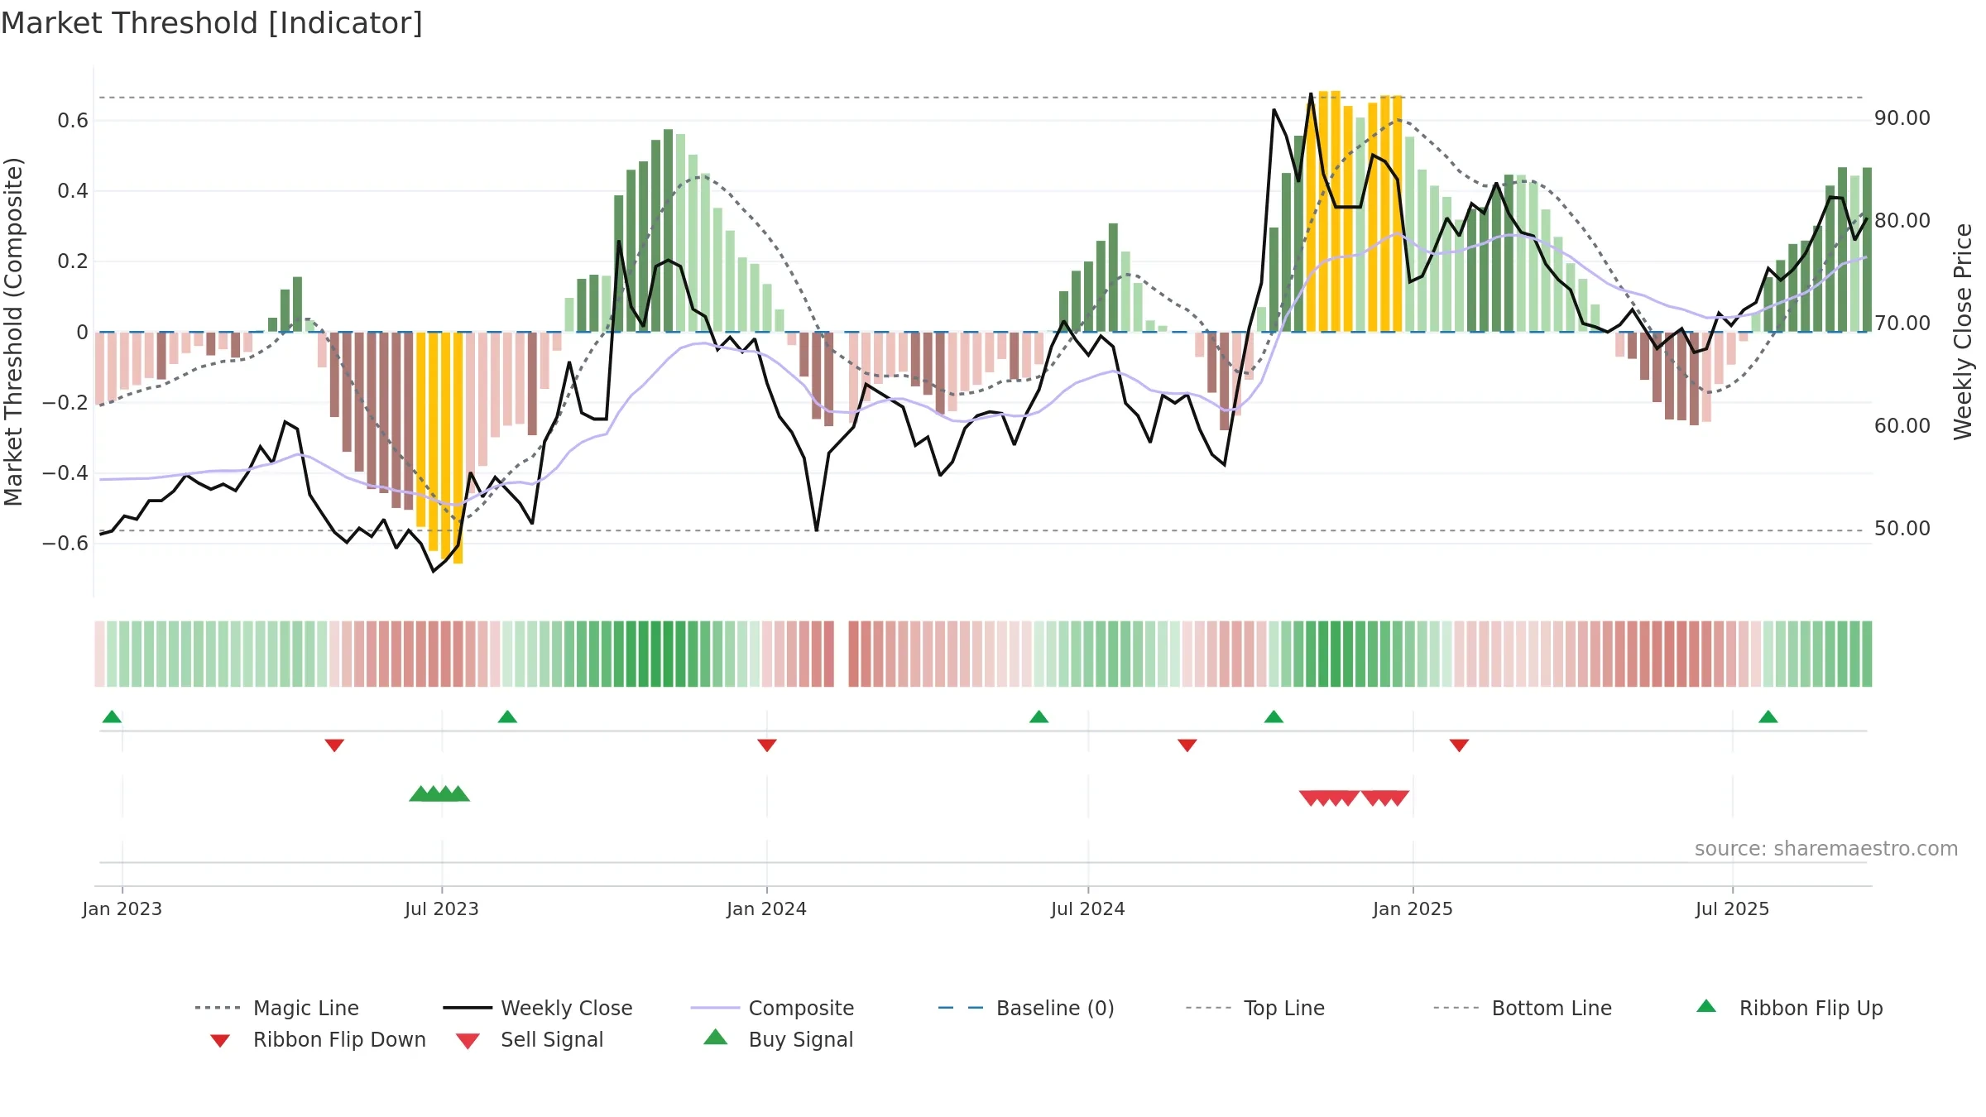1986x1117 pixels.
Task: Click the Ribbon Flip Up marker after Jul 2025
Action: (x=1768, y=717)
